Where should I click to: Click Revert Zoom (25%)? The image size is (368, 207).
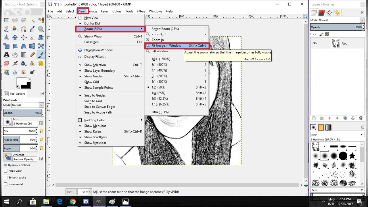click(x=177, y=29)
